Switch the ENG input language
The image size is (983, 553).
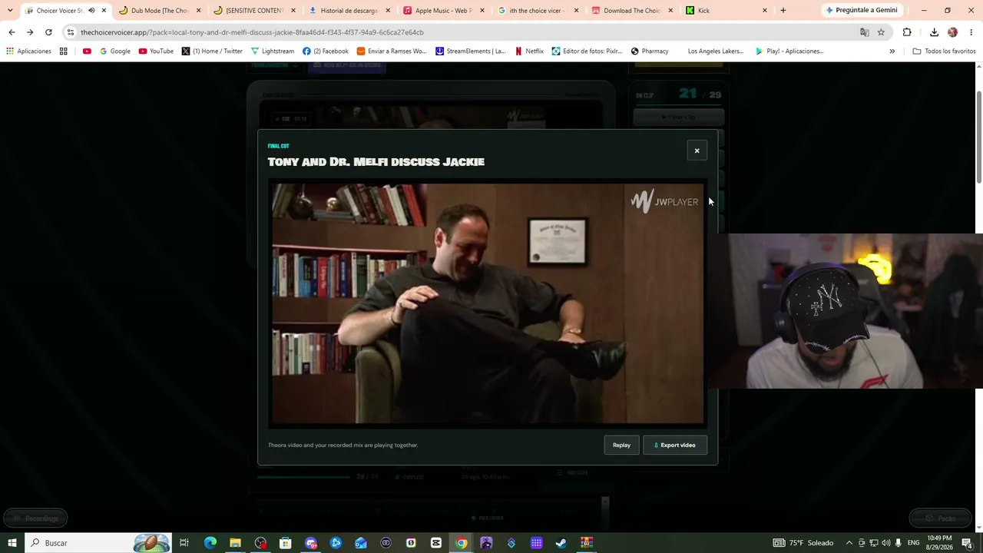point(914,543)
